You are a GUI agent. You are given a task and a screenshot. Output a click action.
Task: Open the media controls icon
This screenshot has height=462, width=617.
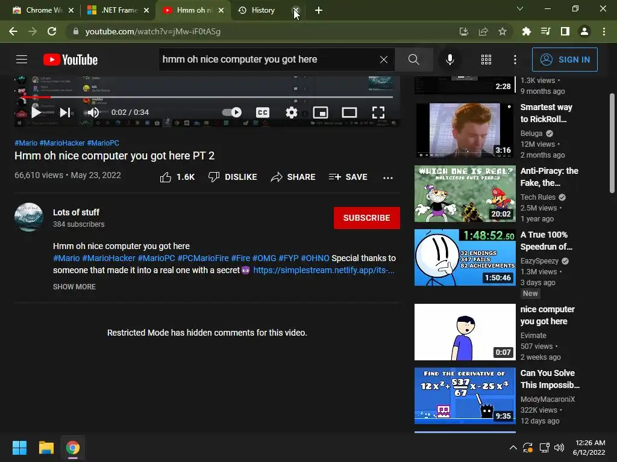point(545,31)
